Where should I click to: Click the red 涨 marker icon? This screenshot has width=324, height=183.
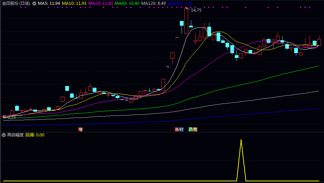point(177,130)
